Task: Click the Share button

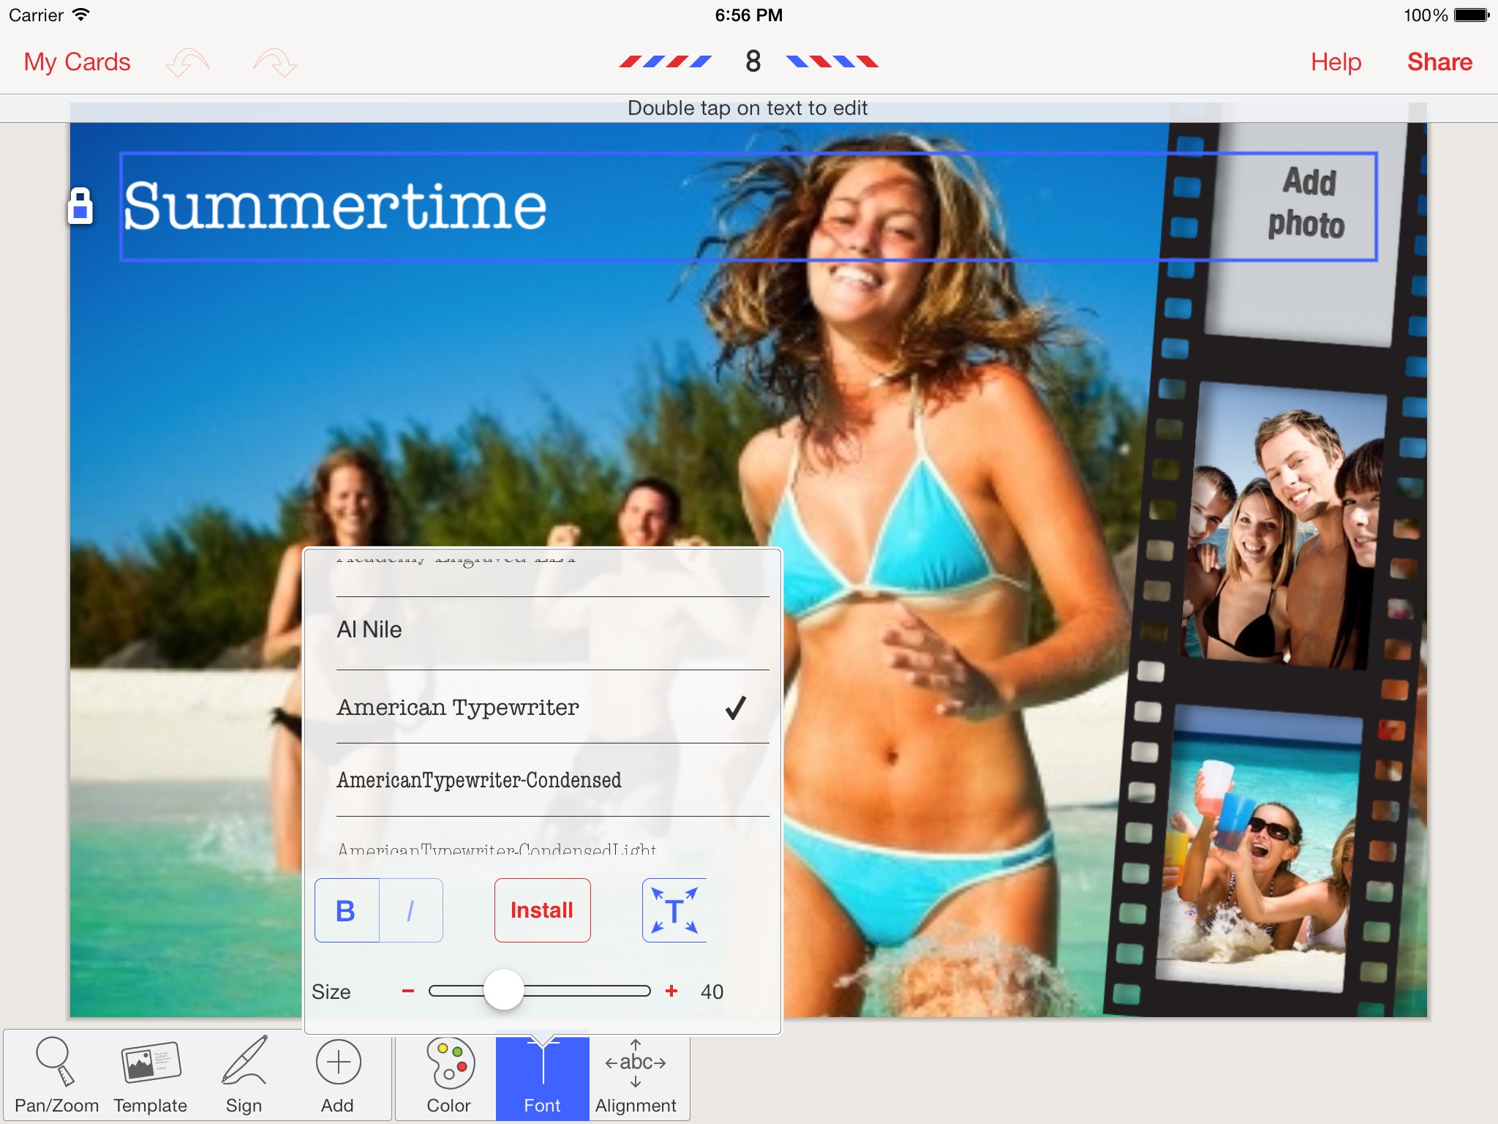Action: [x=1439, y=62]
